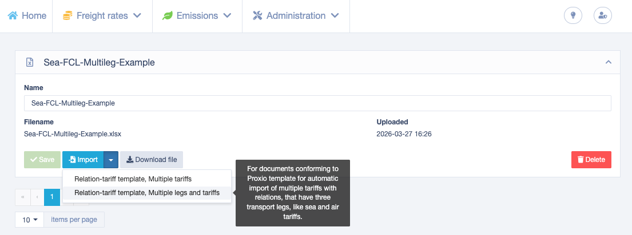Viewport: 632px width, 235px height.
Task: Choose Relation-tariff template, Multiple legs and tariffs
Action: pos(147,193)
